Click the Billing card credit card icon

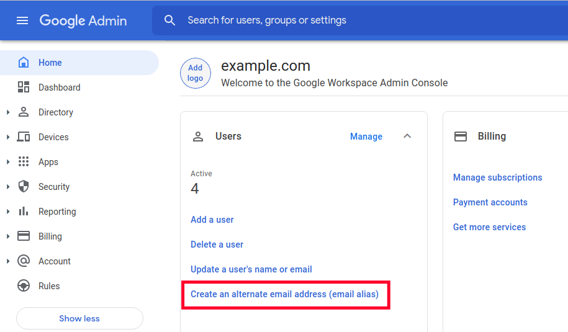461,137
